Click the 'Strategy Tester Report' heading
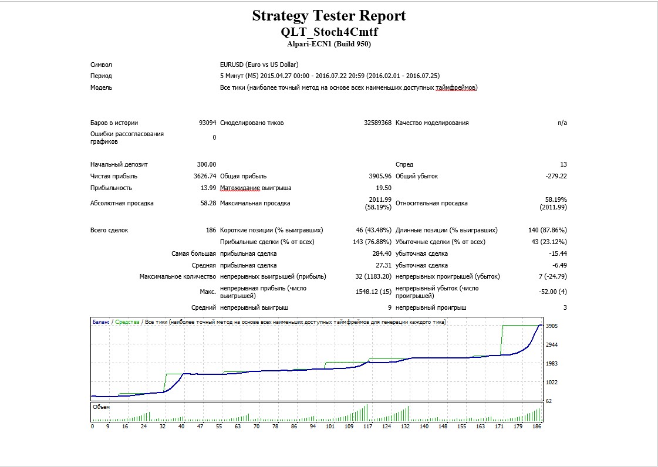The image size is (658, 467). [329, 16]
